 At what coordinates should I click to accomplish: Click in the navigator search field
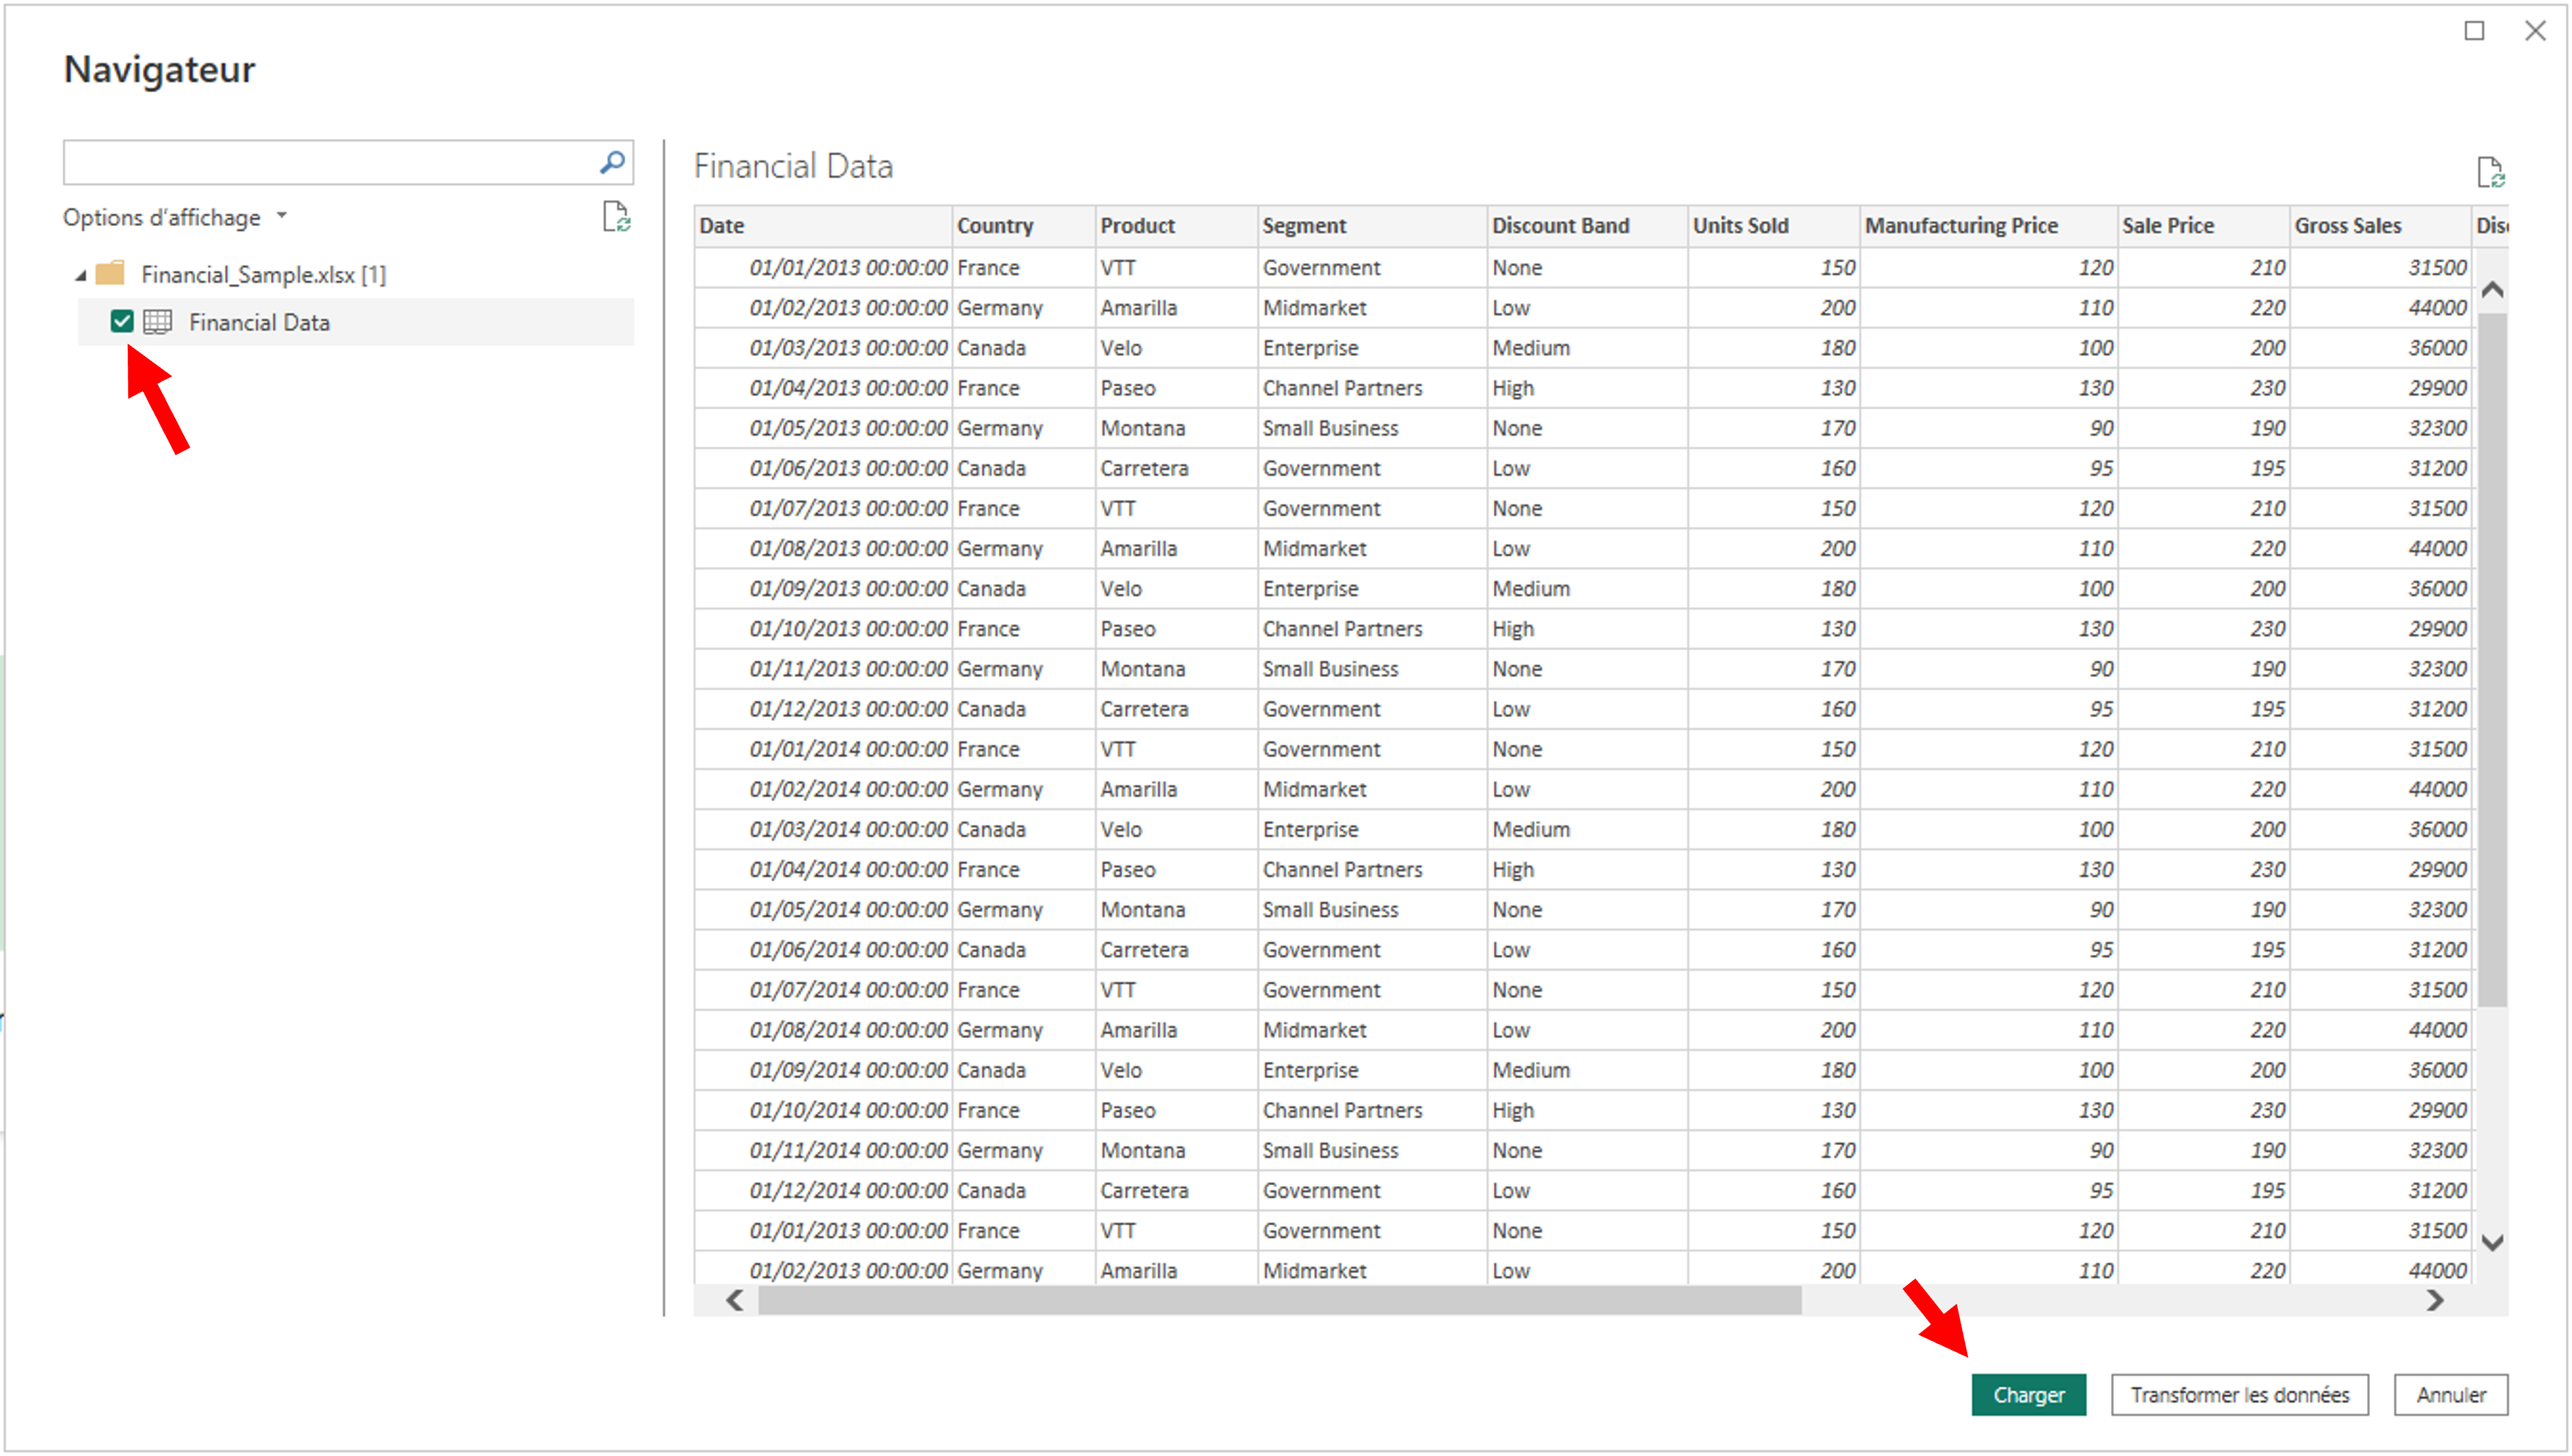(x=330, y=162)
